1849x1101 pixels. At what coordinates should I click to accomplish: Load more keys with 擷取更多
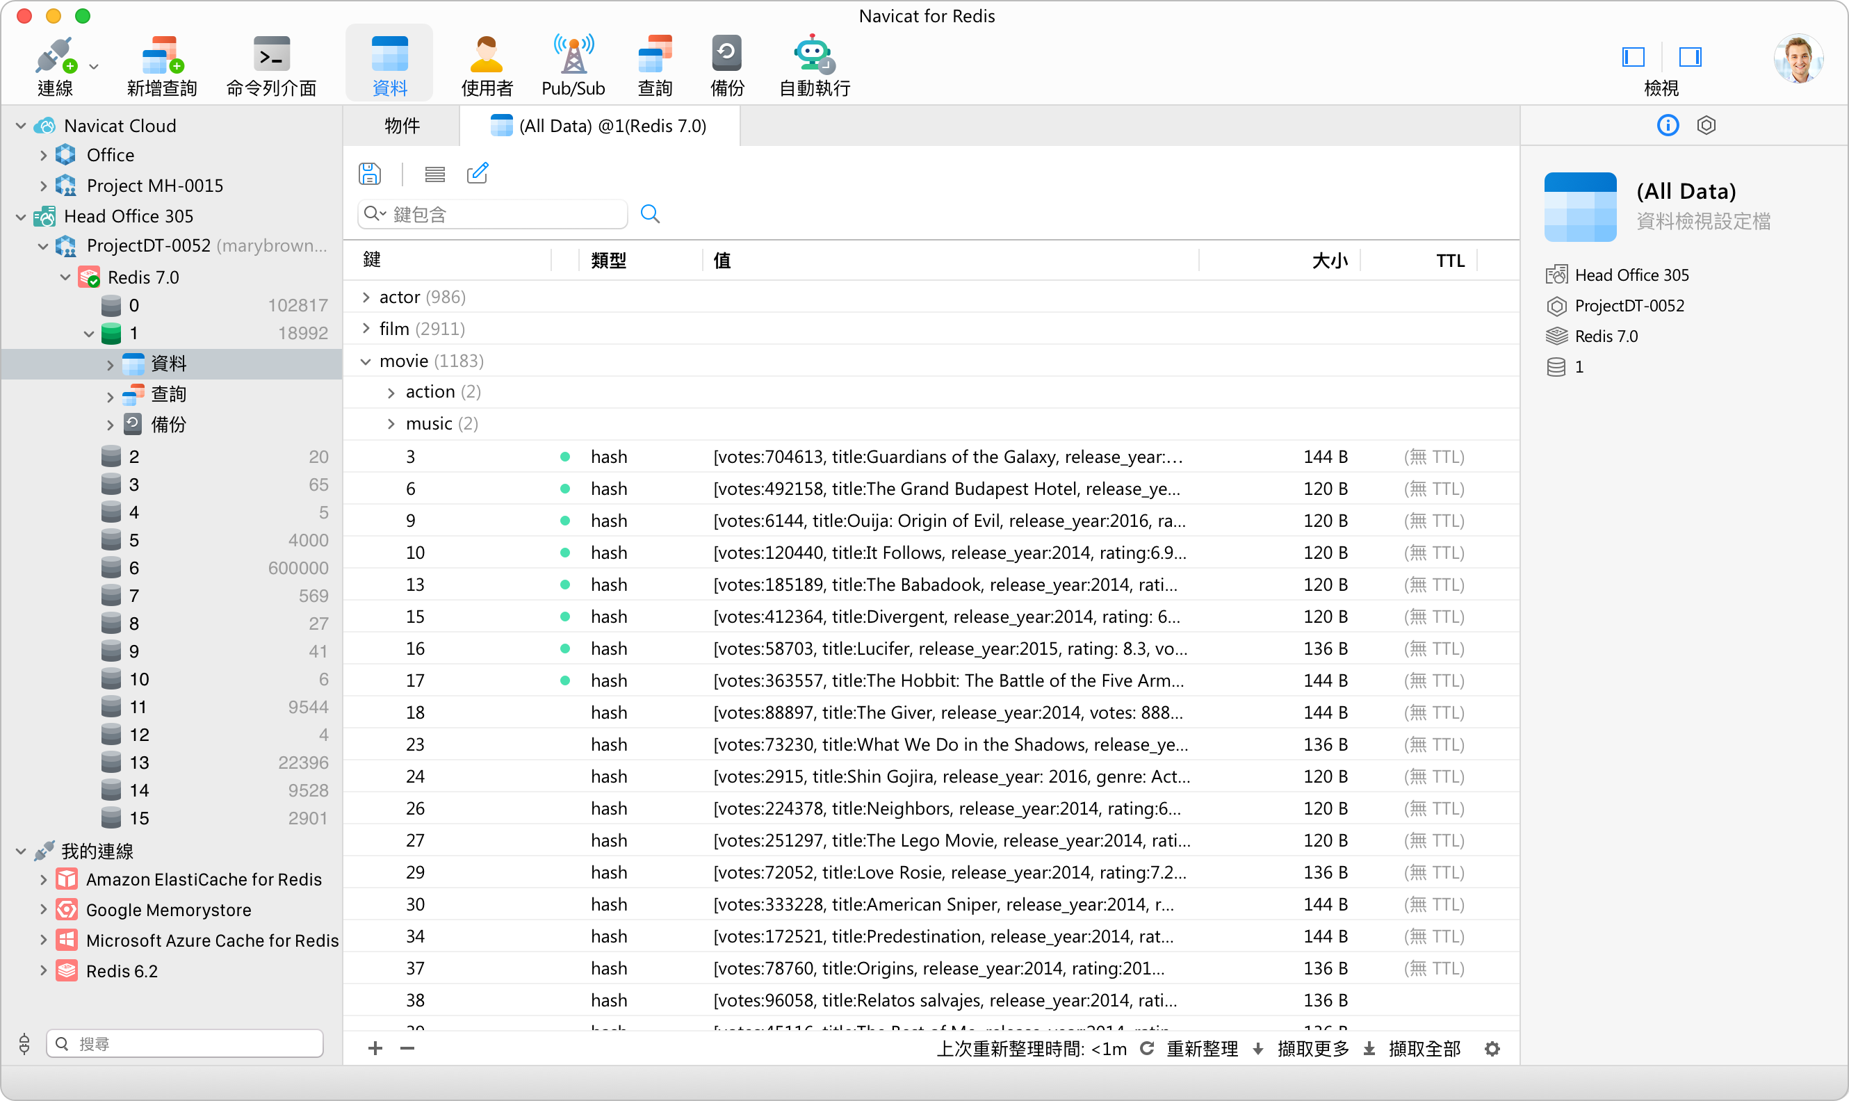1313,1048
